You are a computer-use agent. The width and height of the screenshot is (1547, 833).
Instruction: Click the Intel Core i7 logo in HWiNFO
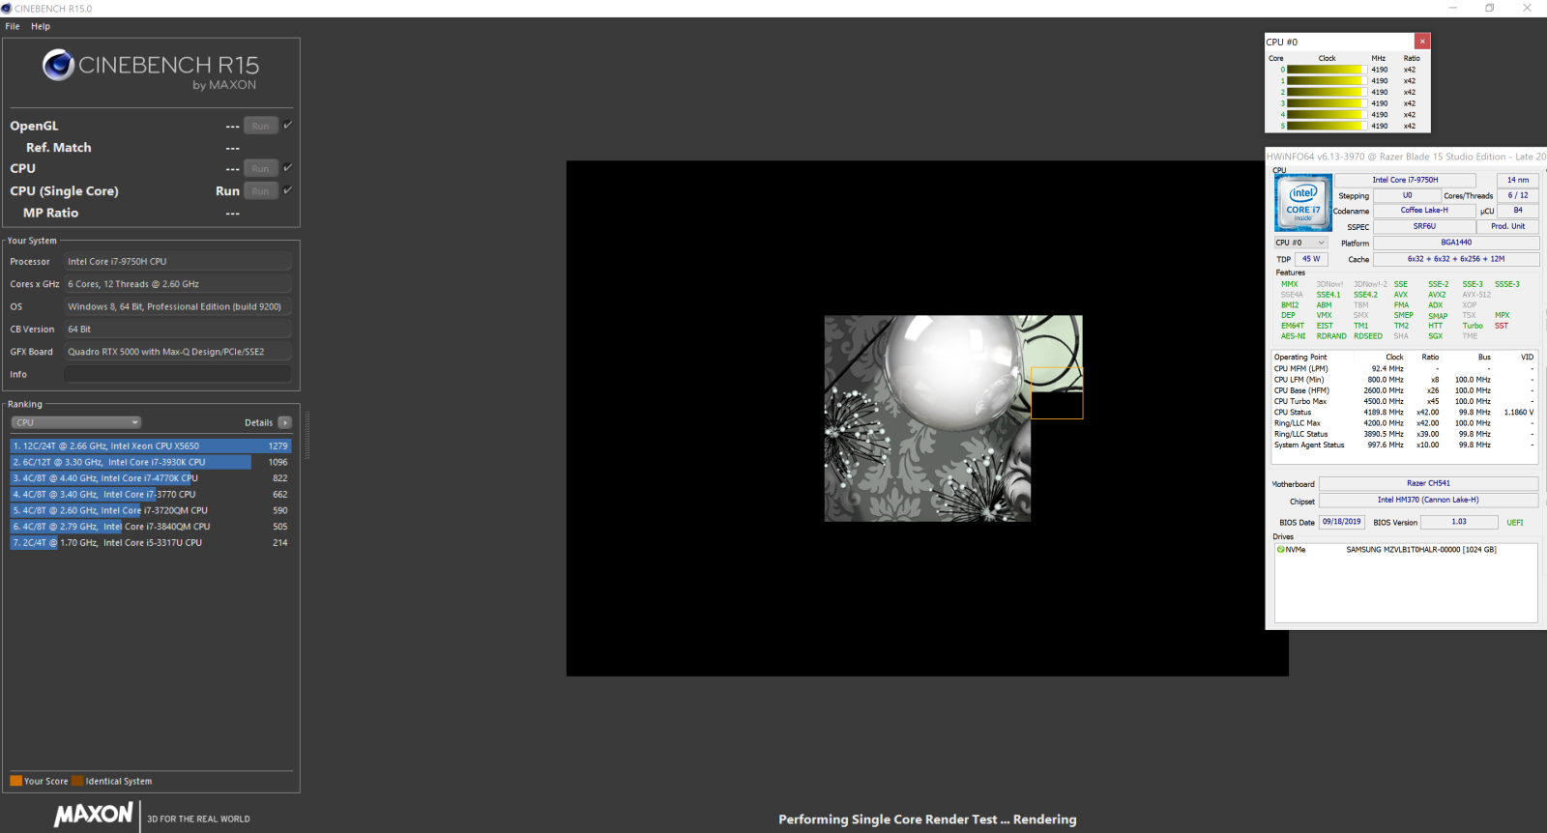tap(1302, 203)
